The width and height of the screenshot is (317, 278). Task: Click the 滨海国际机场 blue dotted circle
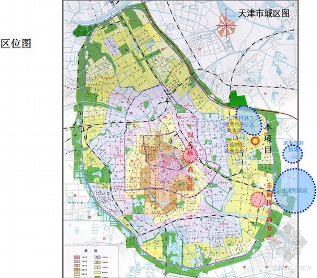pos(293,153)
